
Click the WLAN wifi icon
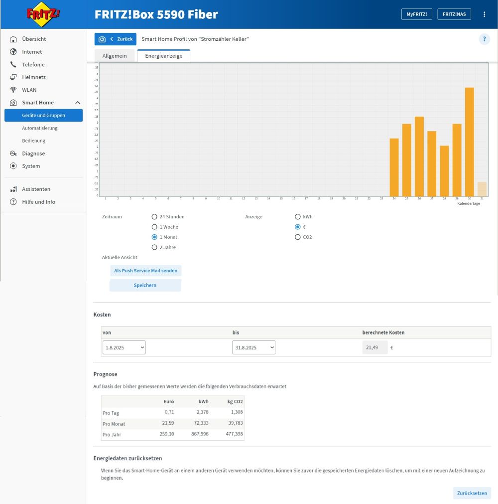pos(13,90)
